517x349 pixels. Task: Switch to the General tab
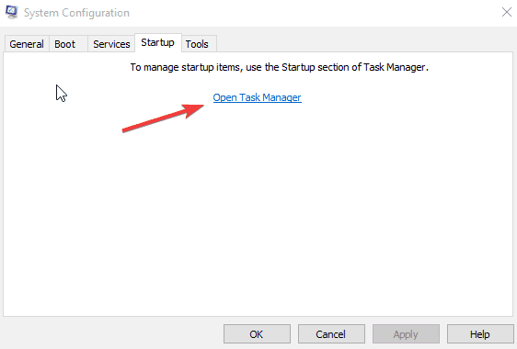(x=27, y=44)
